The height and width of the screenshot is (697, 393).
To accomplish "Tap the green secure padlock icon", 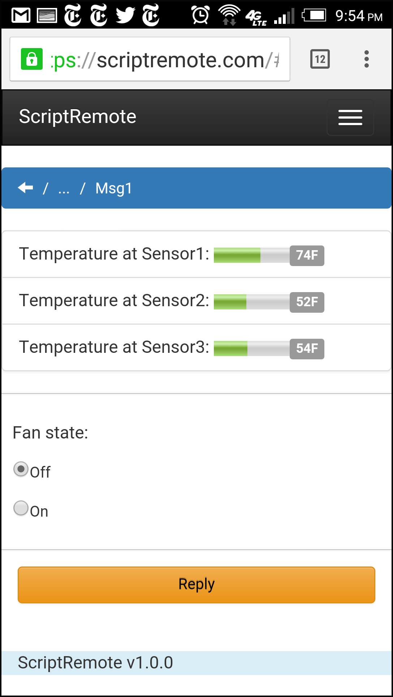I will [32, 59].
